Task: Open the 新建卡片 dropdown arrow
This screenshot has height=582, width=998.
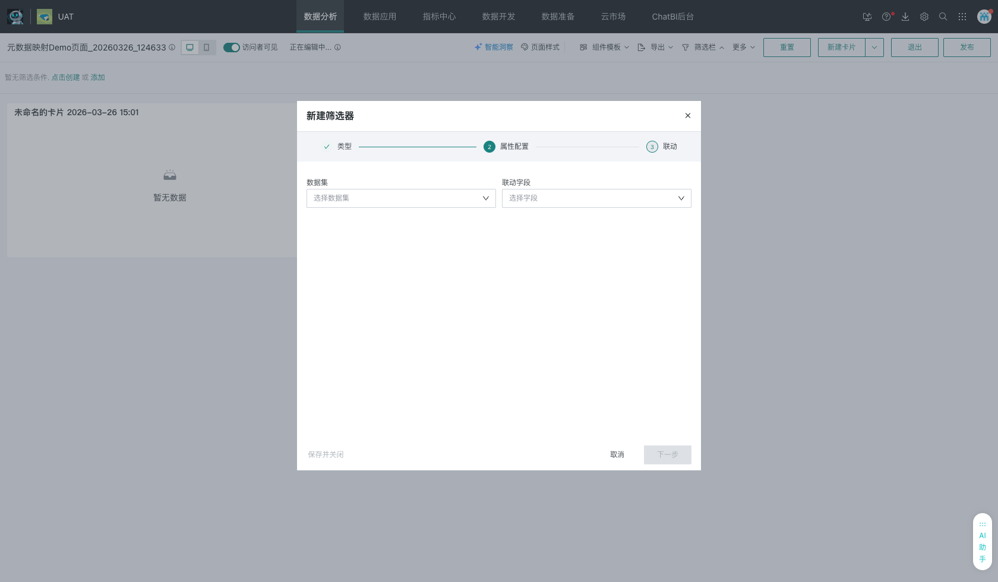Action: point(874,48)
